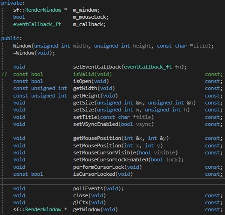Click the pollEvents function name
Viewport: 225px width, 215px height.
point(88,188)
